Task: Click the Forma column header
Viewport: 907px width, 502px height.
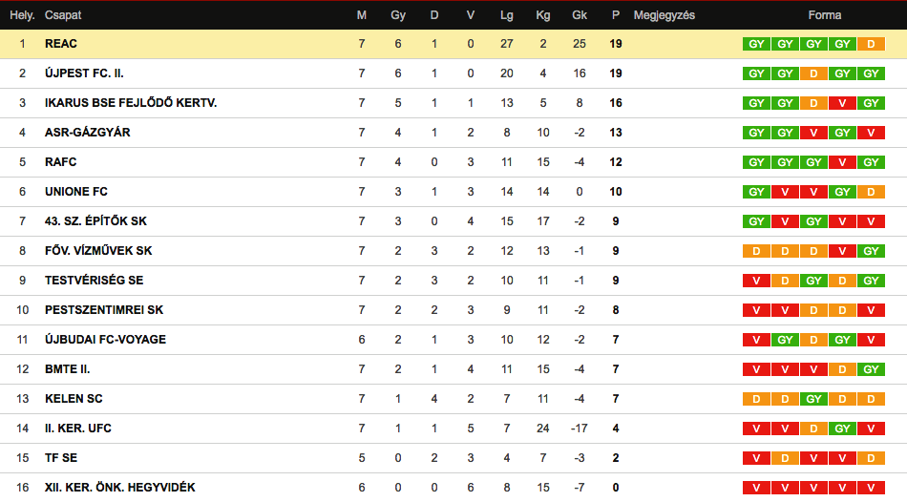Action: pyautogui.click(x=824, y=15)
